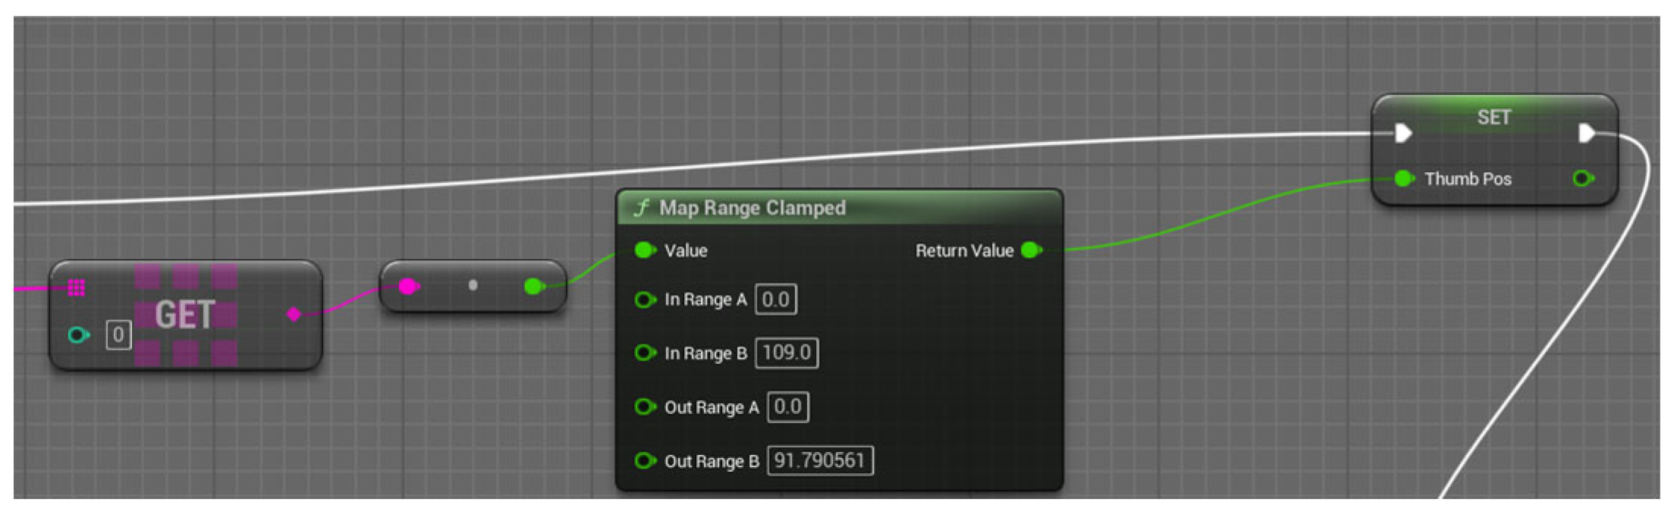Click the In Range A pin

pos(645,300)
